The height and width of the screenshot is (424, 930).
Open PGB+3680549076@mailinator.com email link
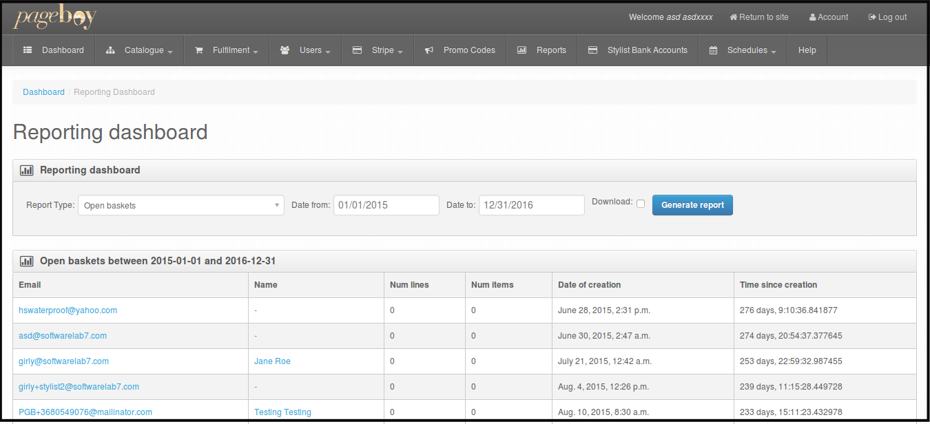85,412
